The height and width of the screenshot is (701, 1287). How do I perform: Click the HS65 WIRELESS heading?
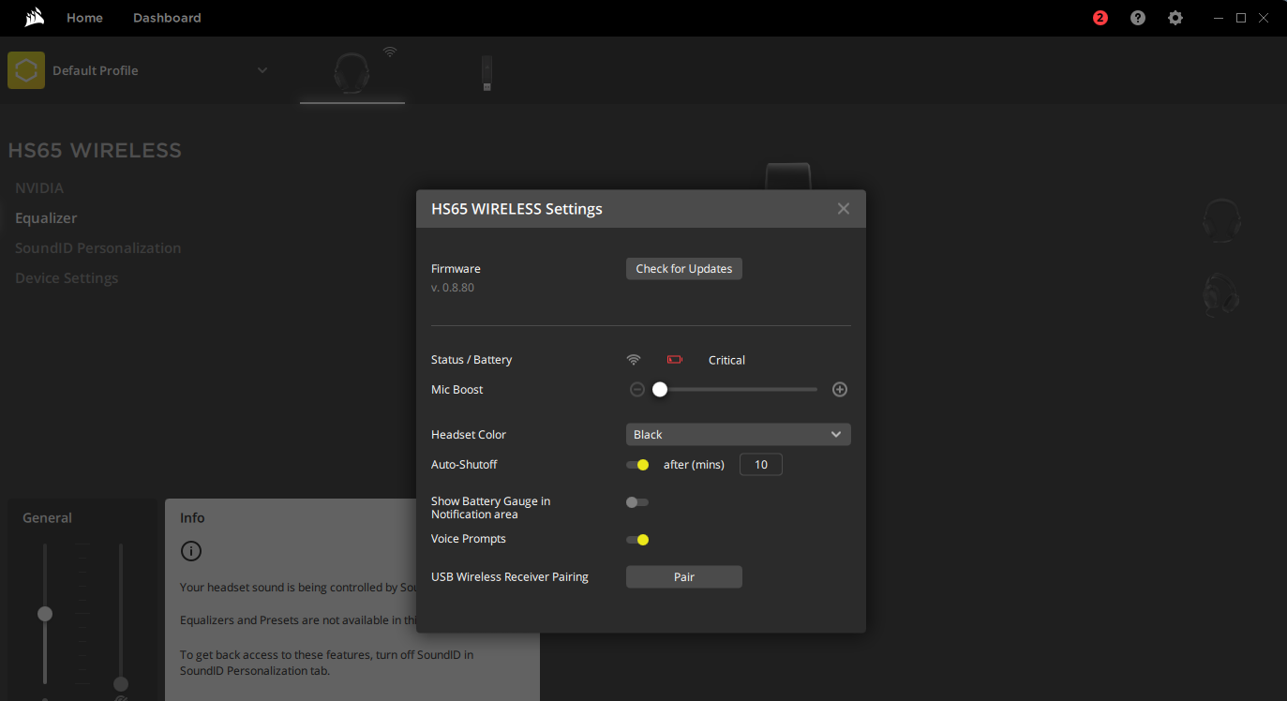tap(95, 150)
